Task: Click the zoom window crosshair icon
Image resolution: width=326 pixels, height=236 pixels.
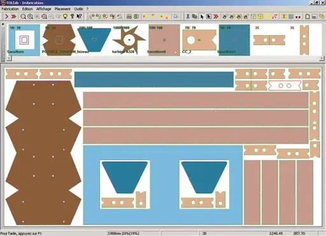Action: [x=44, y=17]
